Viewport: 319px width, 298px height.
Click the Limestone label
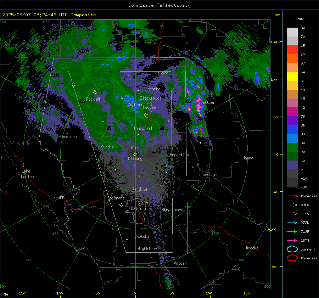67,137
